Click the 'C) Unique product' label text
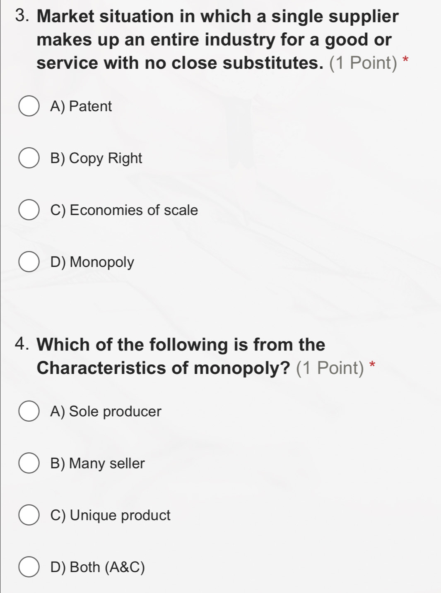The height and width of the screenshot is (593, 441). [110, 516]
